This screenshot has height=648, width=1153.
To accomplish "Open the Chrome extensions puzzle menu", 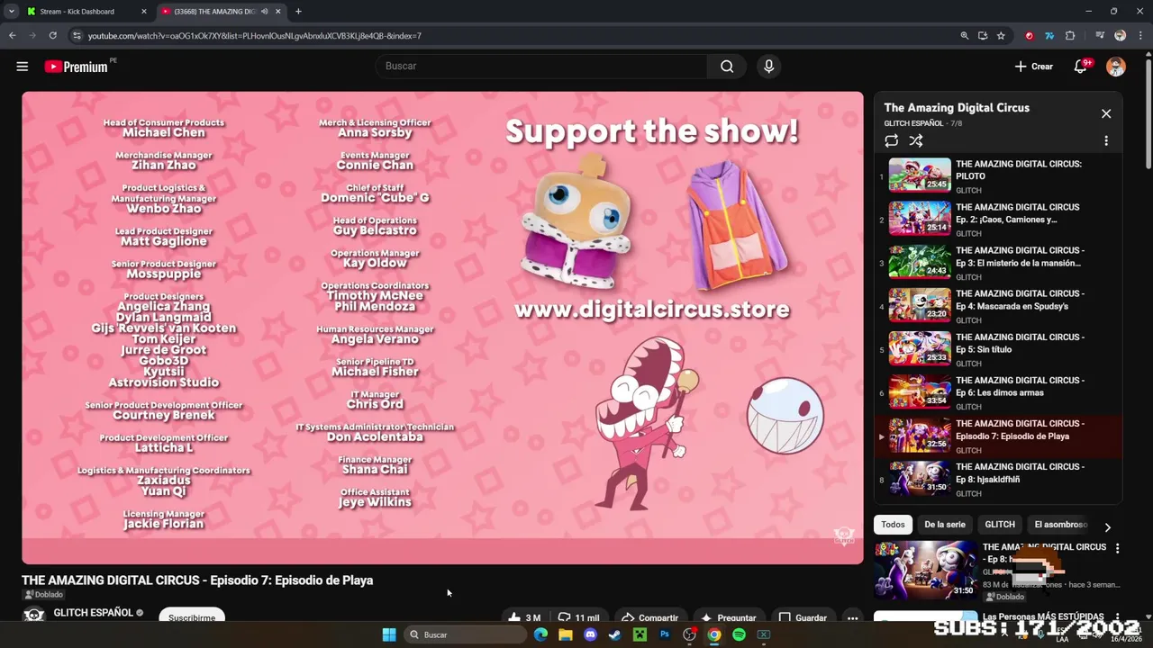I will (x=1070, y=36).
